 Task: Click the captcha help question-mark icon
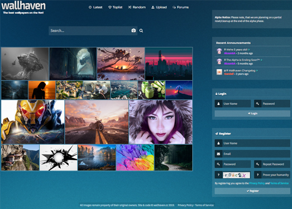[219, 175]
